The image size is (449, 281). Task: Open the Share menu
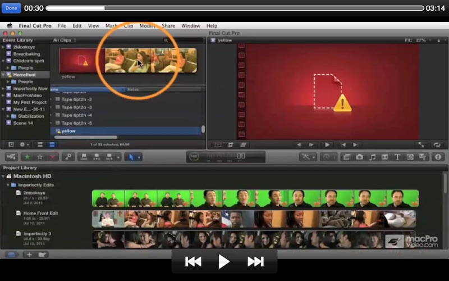[x=168, y=25]
